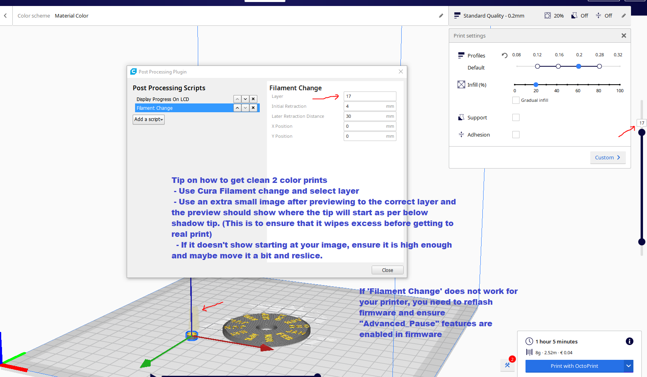
Task: Close the Print settings panel
Action: [x=623, y=36]
